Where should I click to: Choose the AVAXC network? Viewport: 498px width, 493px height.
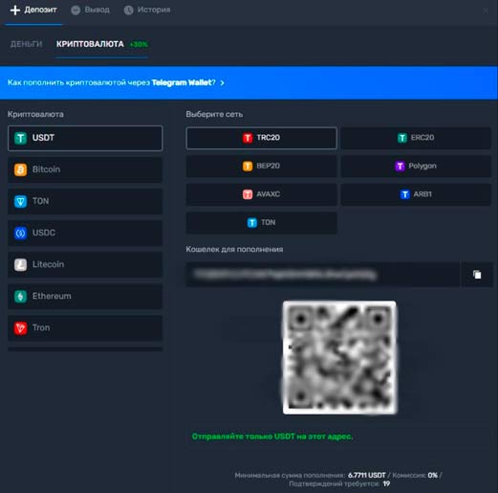(261, 194)
